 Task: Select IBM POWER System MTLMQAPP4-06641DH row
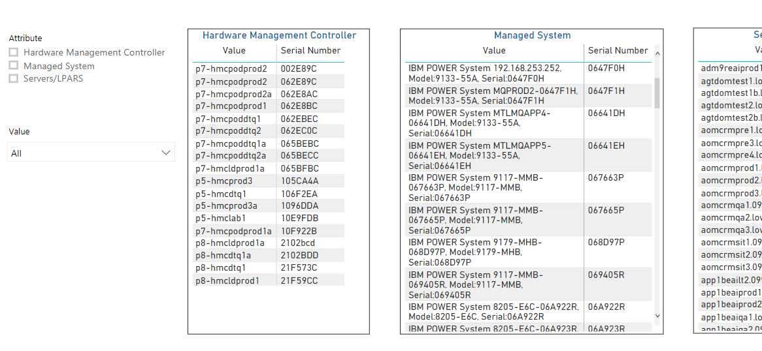click(x=529, y=123)
